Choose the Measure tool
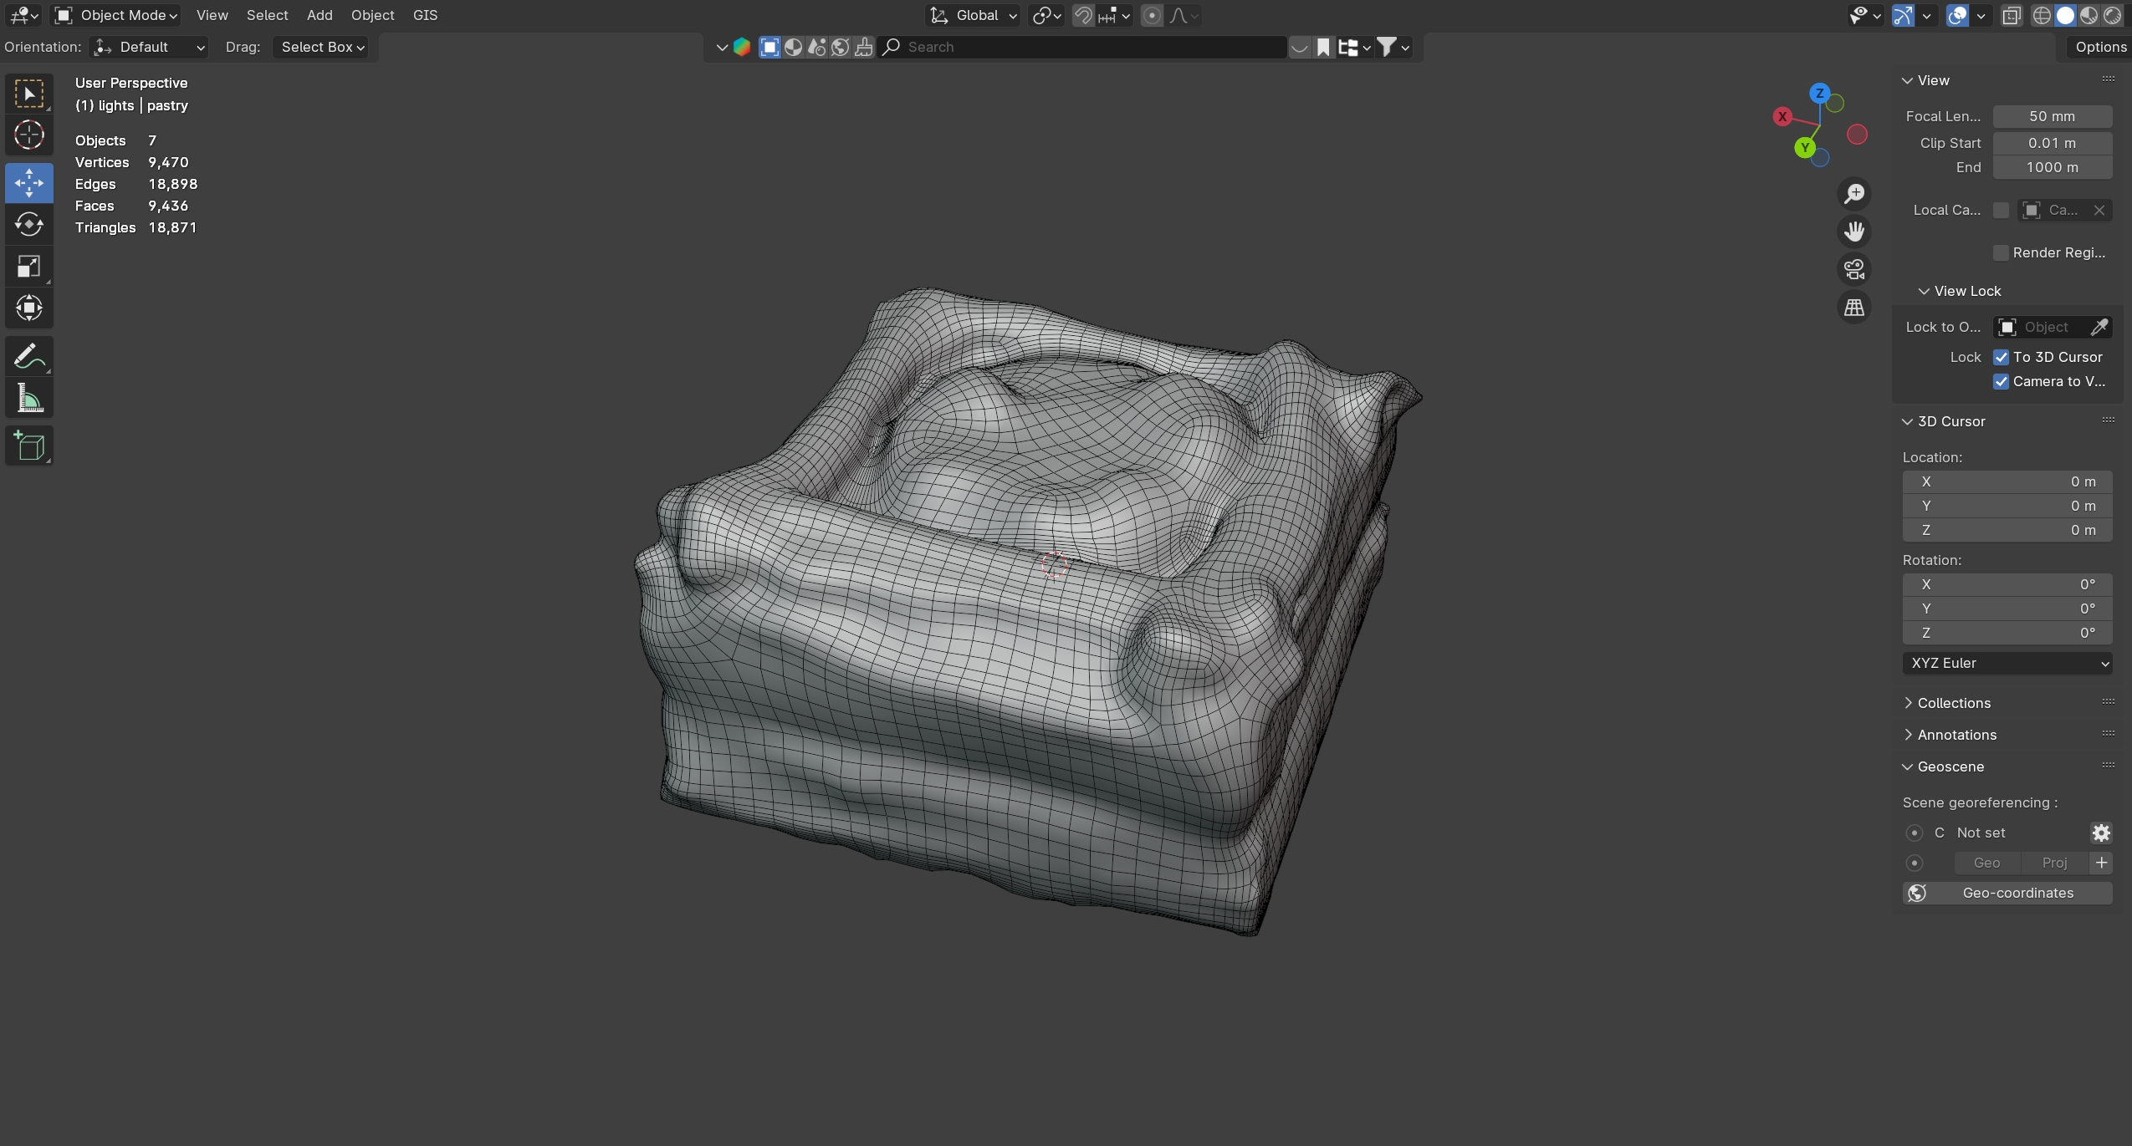Screen dimensions: 2132x1146 (x=29, y=400)
